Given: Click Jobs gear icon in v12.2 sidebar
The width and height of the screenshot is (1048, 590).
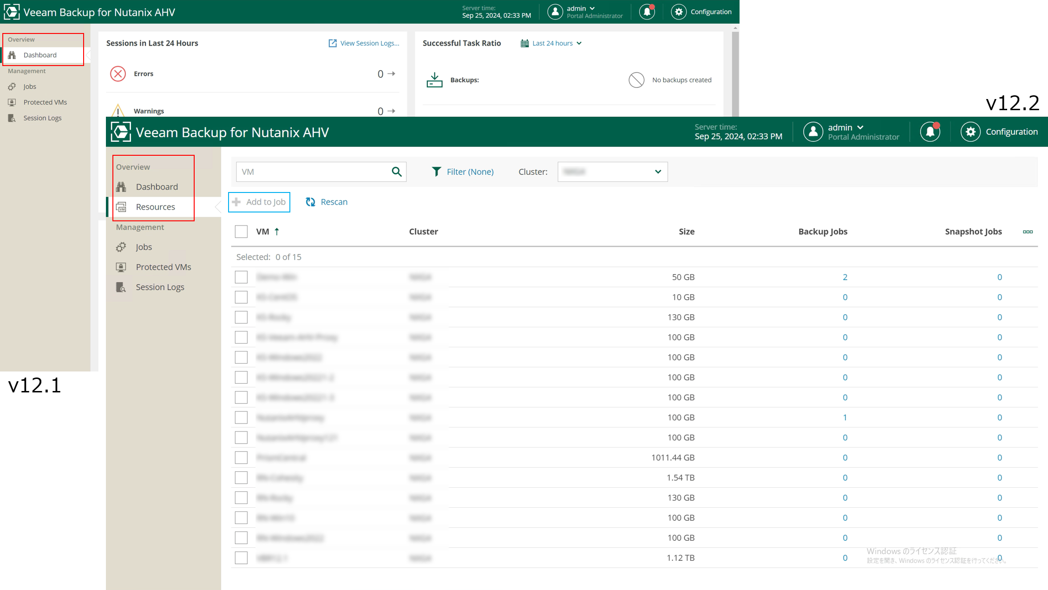Looking at the screenshot, I should [x=121, y=247].
